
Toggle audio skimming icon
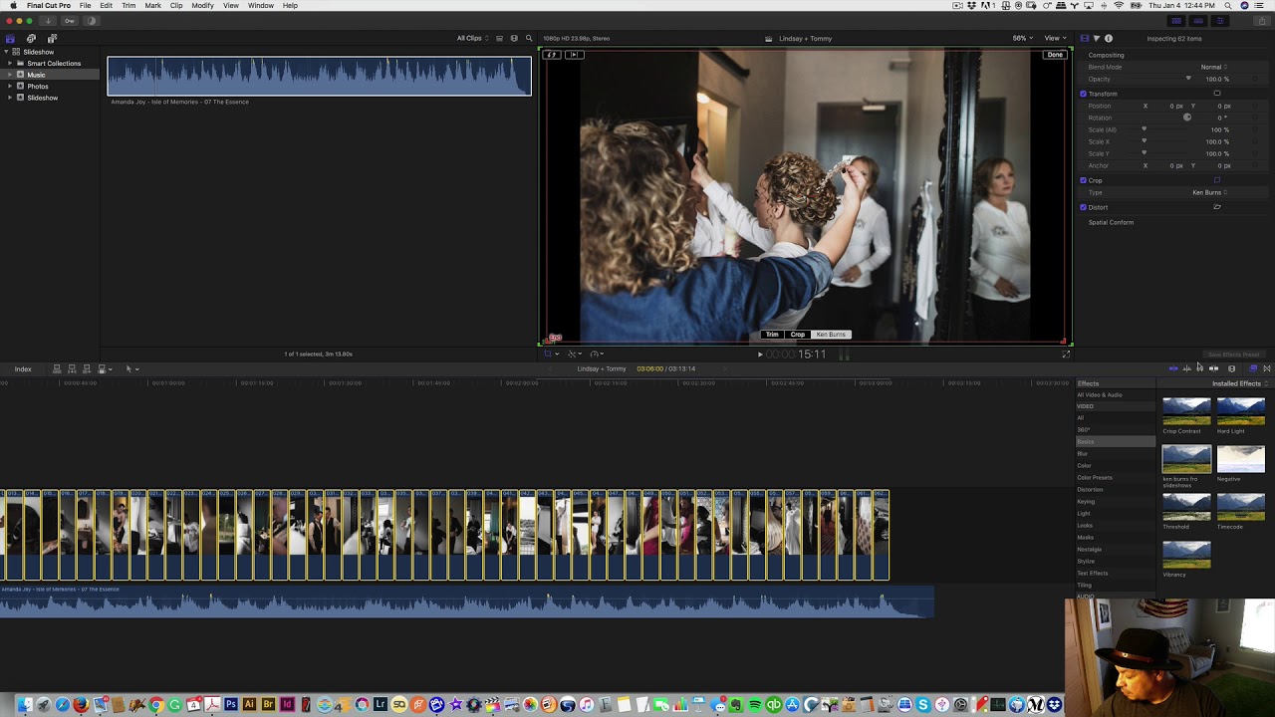(1186, 368)
